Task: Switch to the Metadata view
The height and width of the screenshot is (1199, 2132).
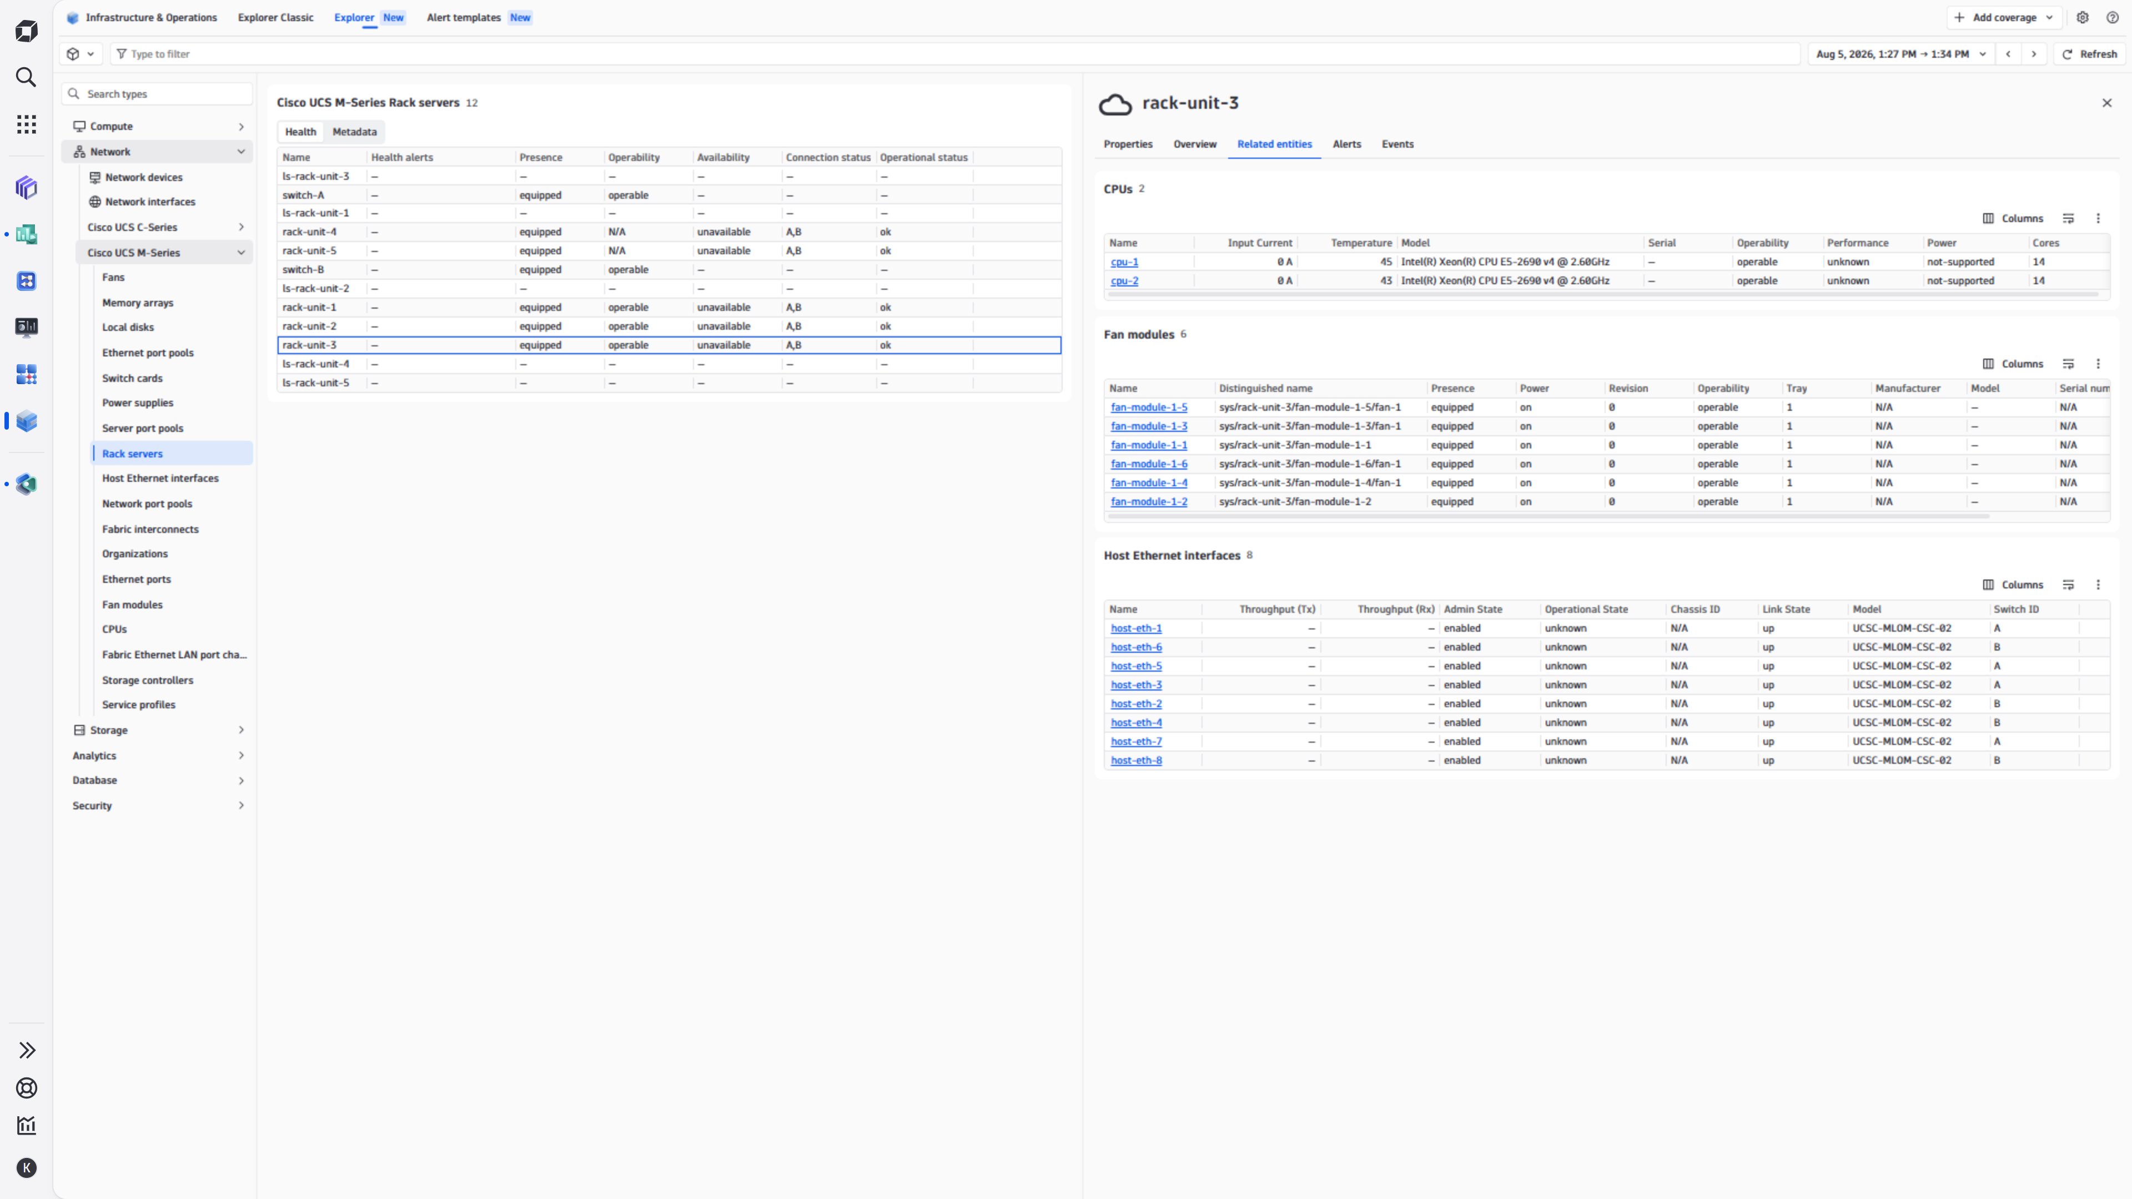Action: point(354,132)
